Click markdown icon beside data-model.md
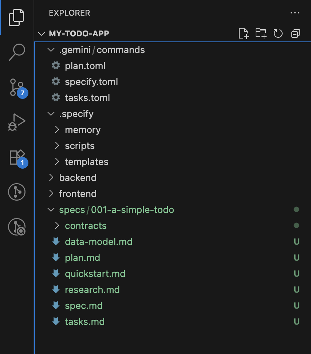The image size is (311, 354). [x=56, y=242]
